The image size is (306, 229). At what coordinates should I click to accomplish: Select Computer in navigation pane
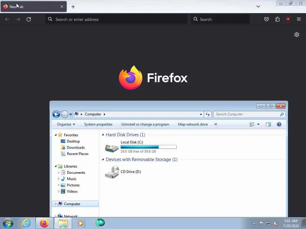pos(75,204)
